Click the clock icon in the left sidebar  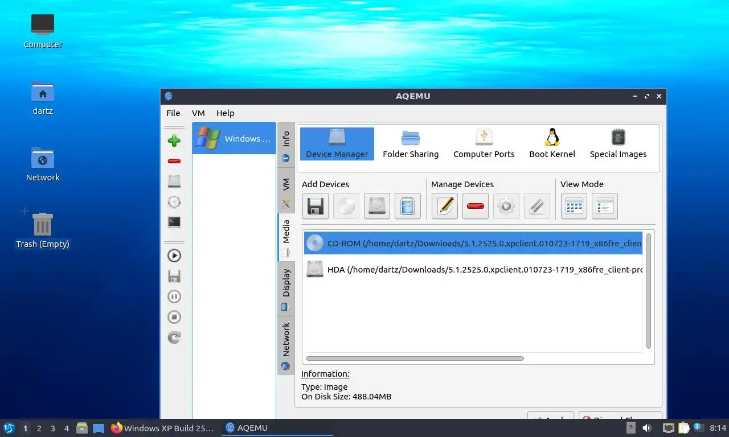[x=174, y=202]
